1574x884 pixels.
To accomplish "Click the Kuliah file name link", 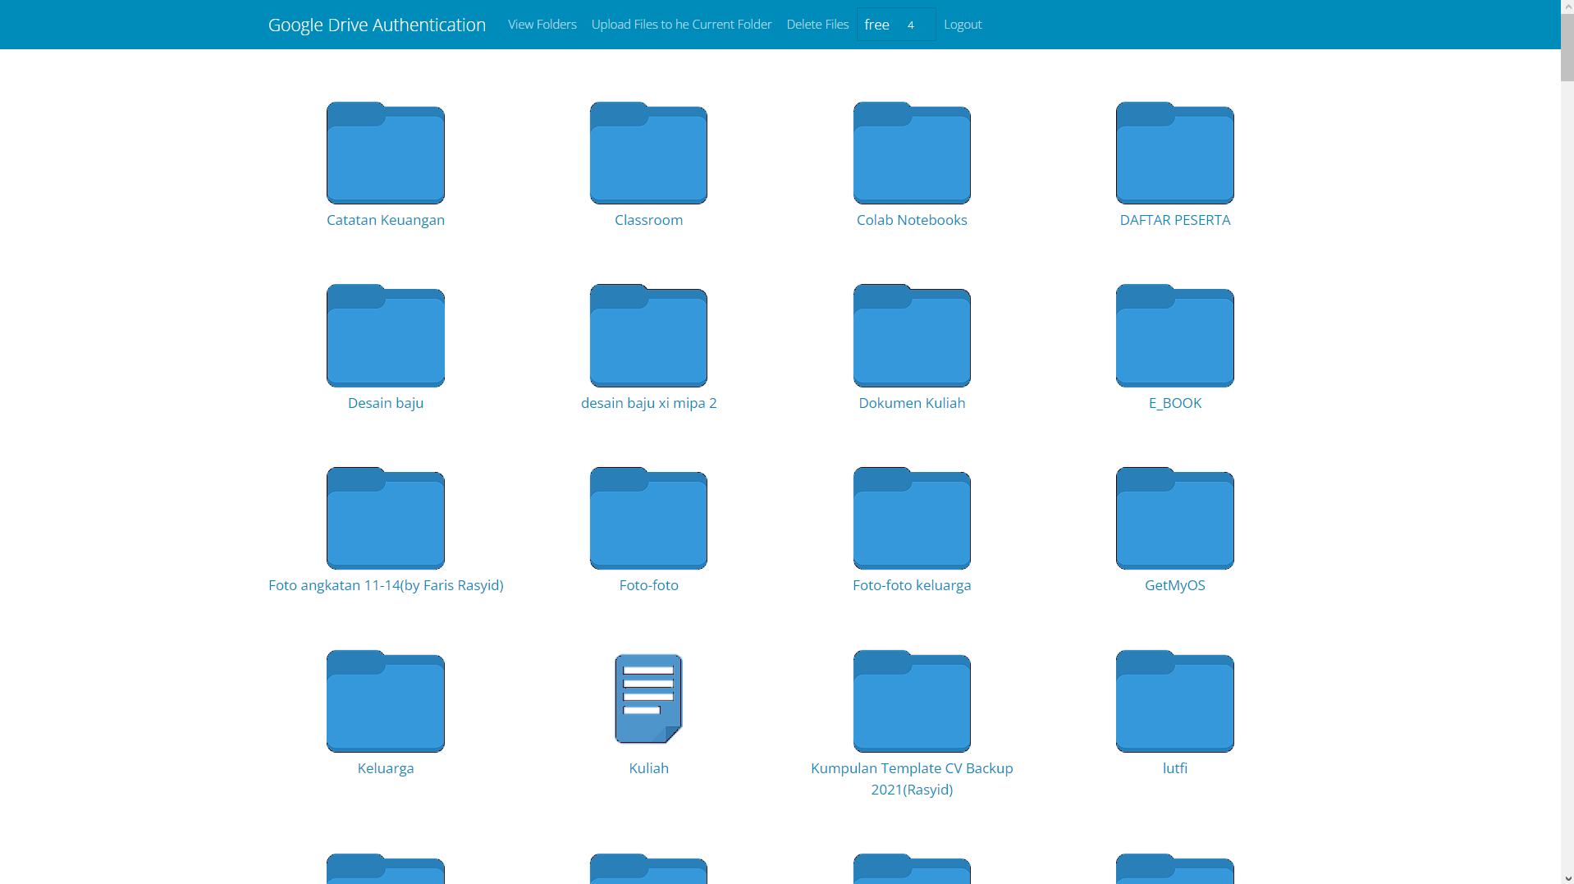I will click(x=648, y=768).
